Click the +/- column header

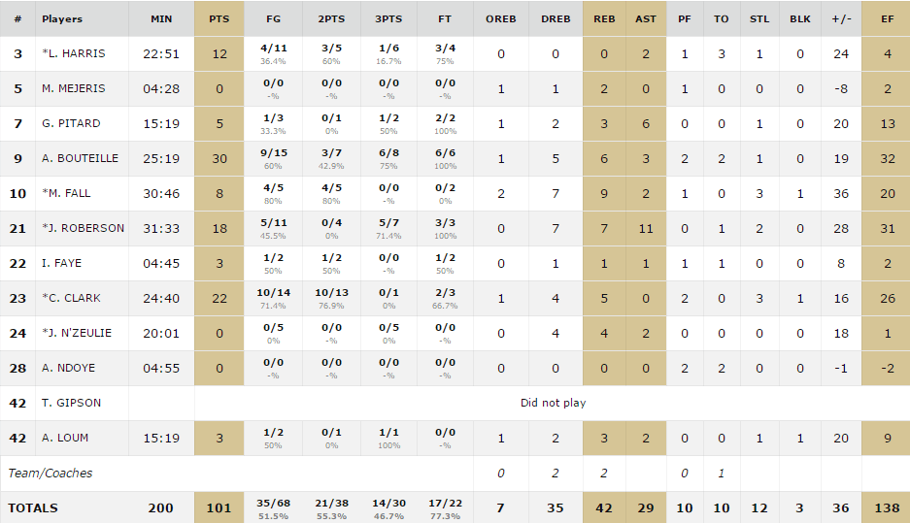[x=841, y=18]
